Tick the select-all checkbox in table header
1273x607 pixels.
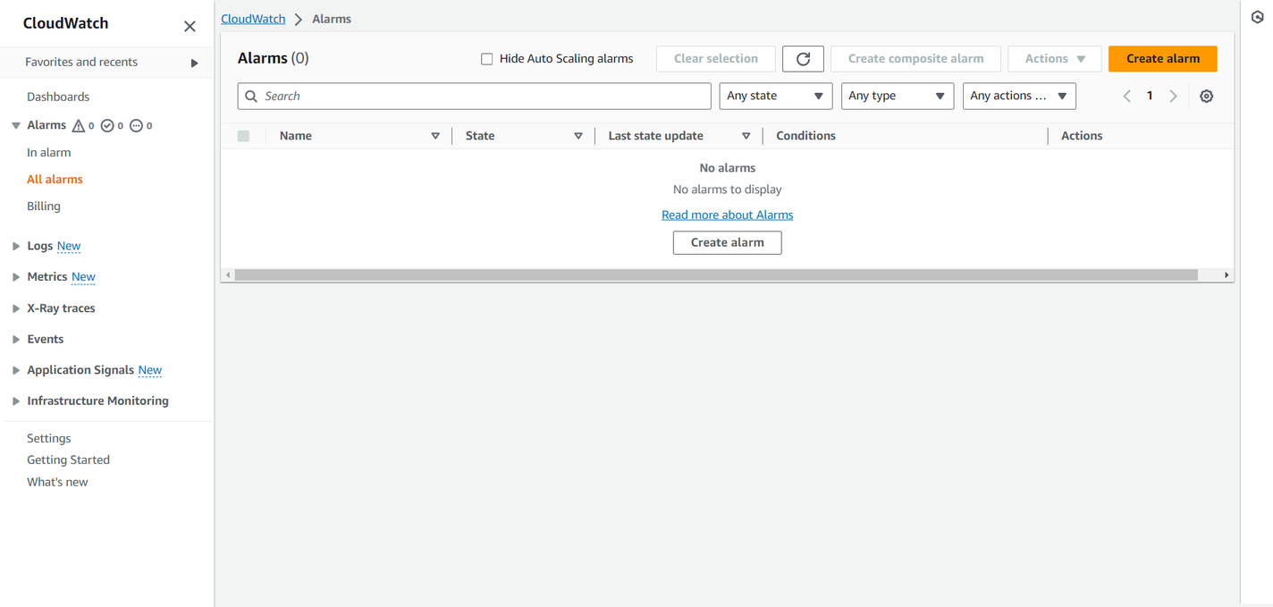[243, 136]
